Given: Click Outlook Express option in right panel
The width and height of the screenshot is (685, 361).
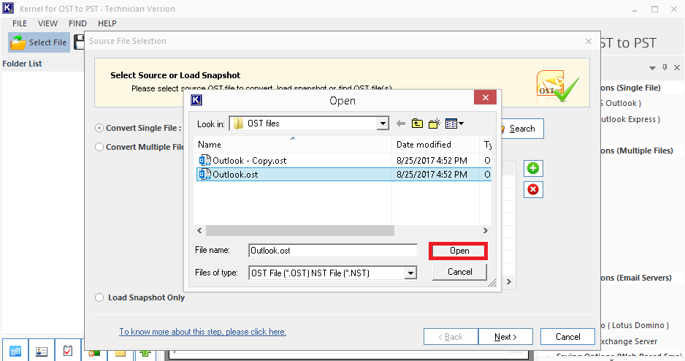Looking at the screenshot, I should [x=629, y=119].
